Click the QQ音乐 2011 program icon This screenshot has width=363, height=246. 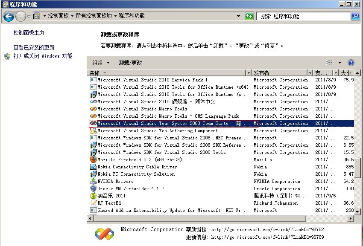tap(93, 196)
